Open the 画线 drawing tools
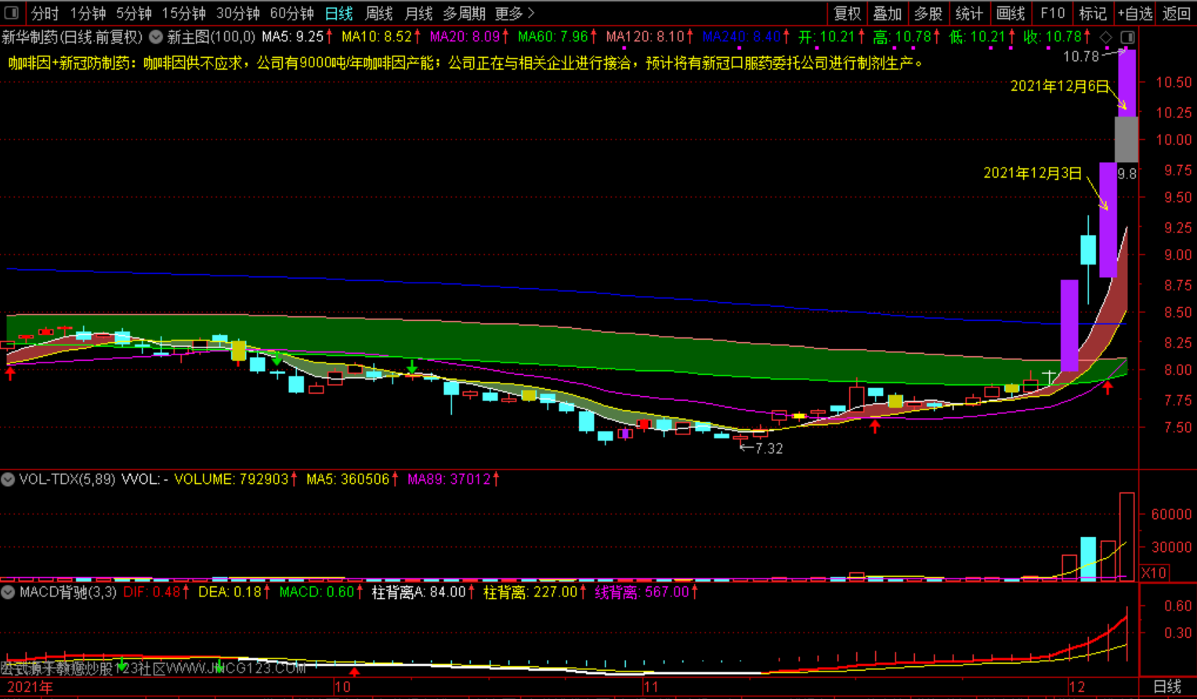Viewport: 1197px width, 699px height. click(1010, 13)
